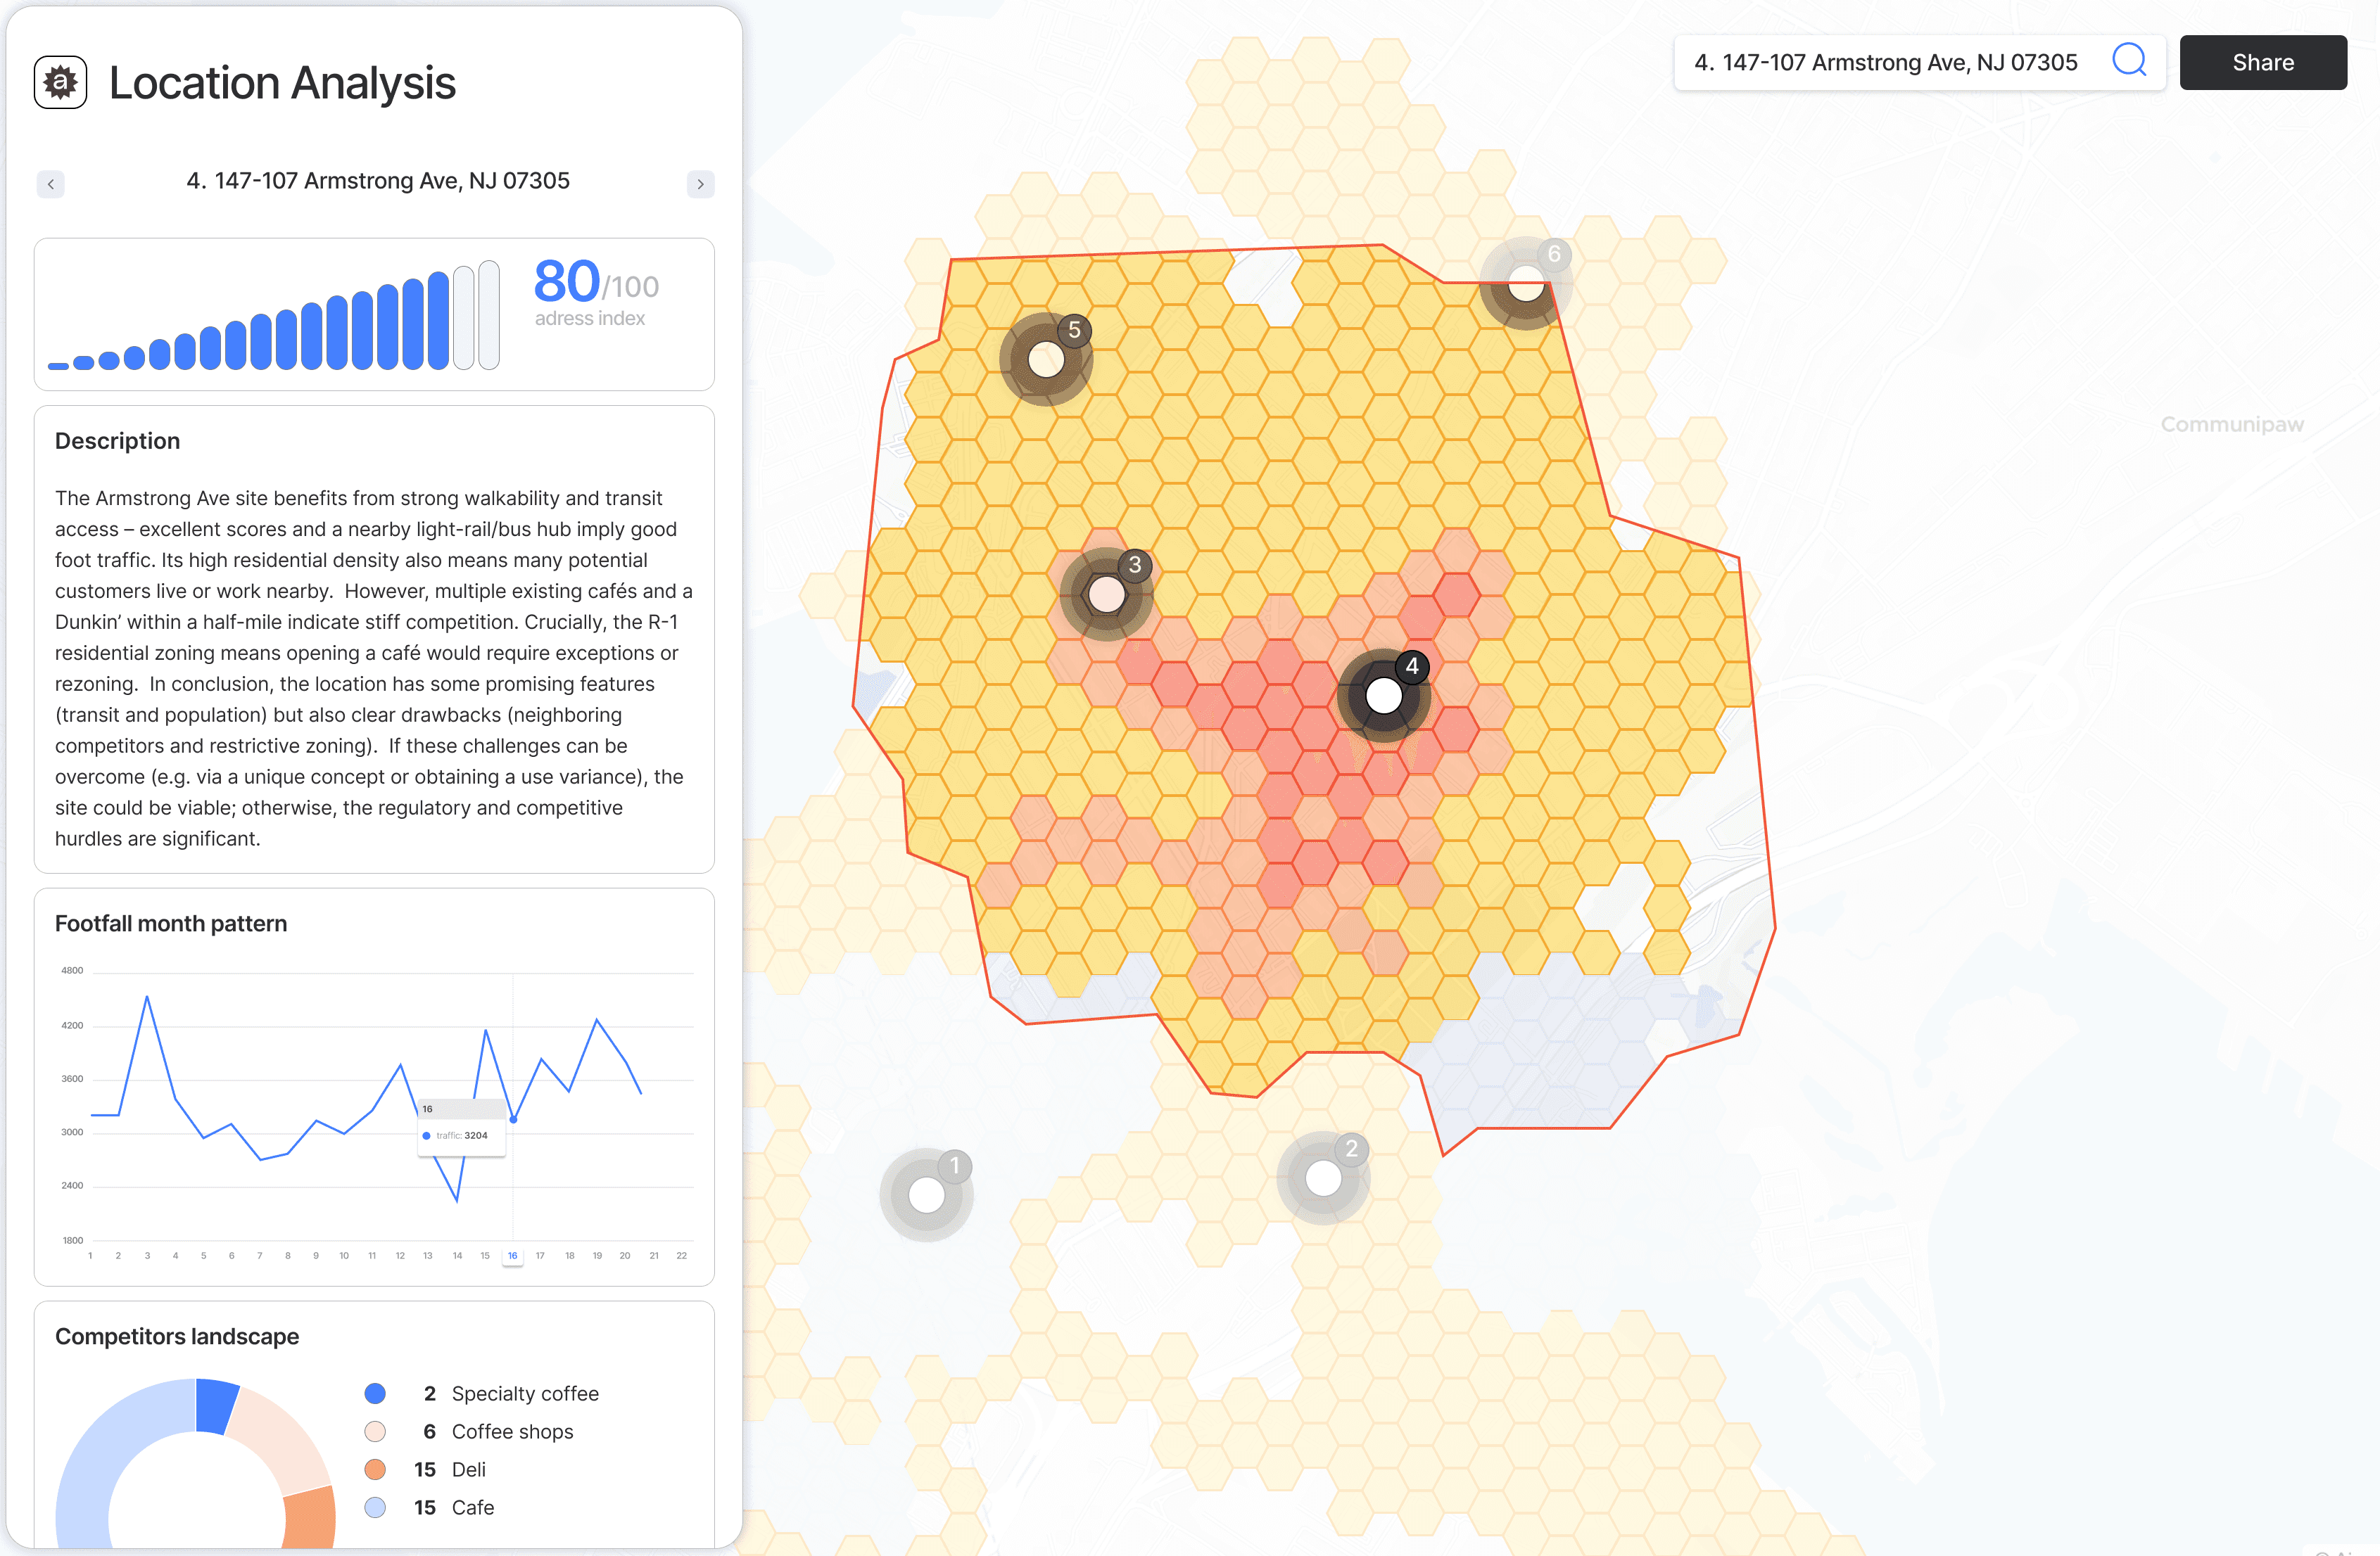Toggle the Deli legend entry

(468, 1469)
